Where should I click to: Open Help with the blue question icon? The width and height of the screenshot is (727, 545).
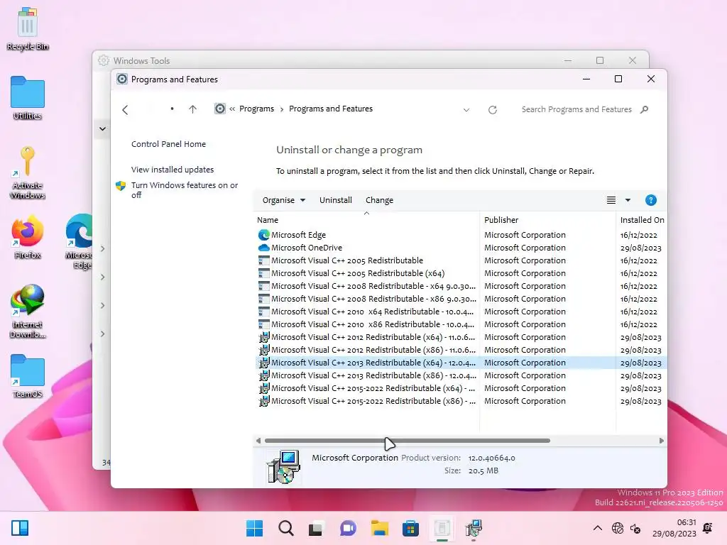[x=650, y=200]
